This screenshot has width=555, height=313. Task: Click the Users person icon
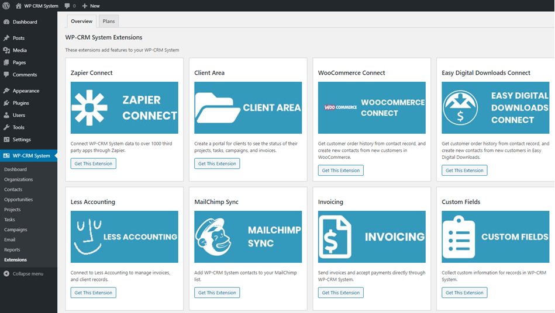pos(6,115)
